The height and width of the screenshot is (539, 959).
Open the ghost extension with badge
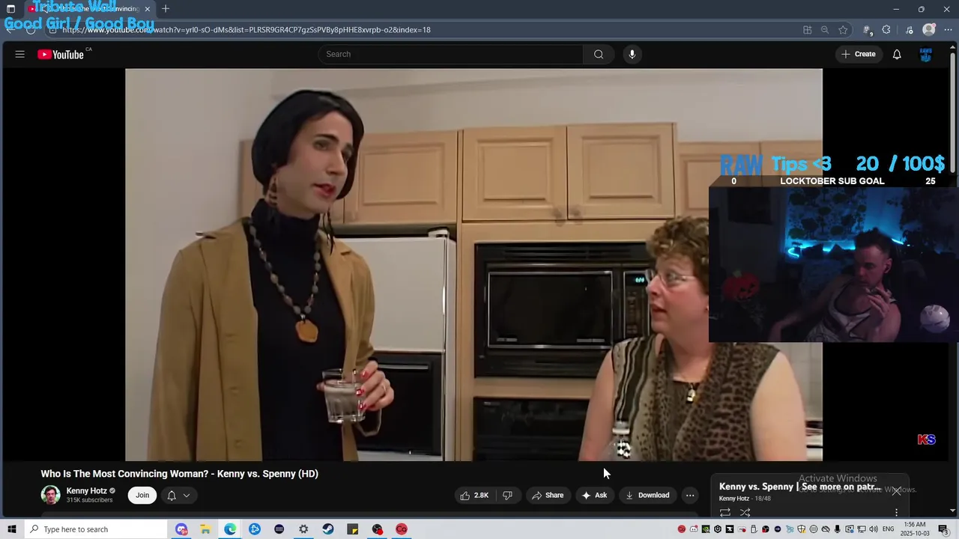click(x=868, y=30)
